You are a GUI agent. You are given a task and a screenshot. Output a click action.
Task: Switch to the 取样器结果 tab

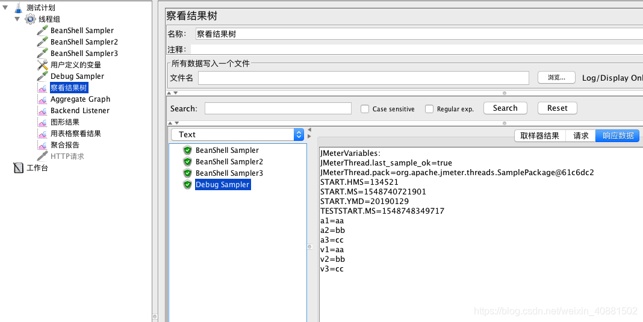point(539,136)
